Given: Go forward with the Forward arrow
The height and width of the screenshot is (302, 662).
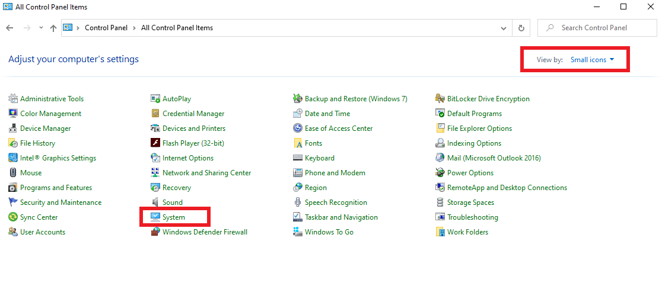Looking at the screenshot, I should [27, 28].
